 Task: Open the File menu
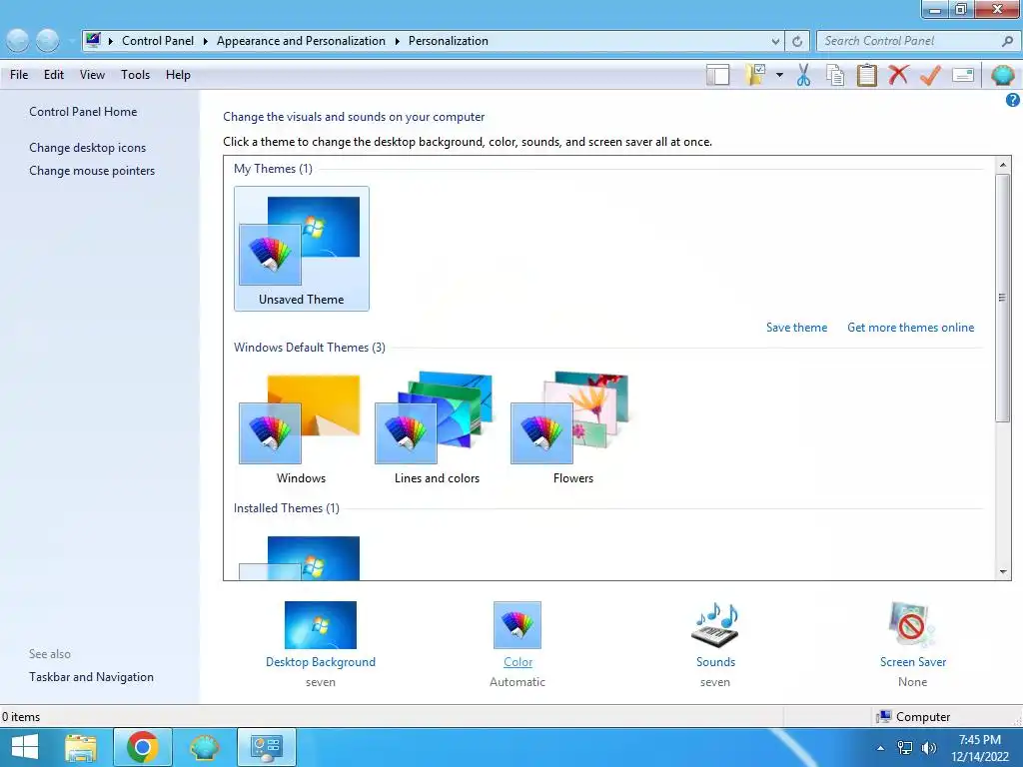(x=19, y=74)
